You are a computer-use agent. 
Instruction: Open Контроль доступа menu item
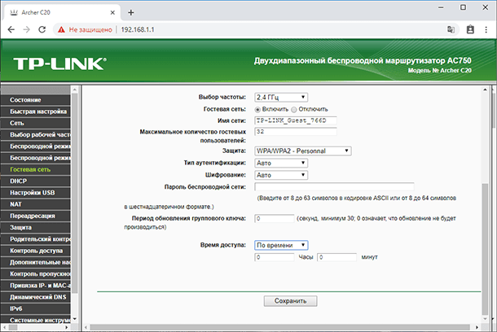[x=36, y=251]
